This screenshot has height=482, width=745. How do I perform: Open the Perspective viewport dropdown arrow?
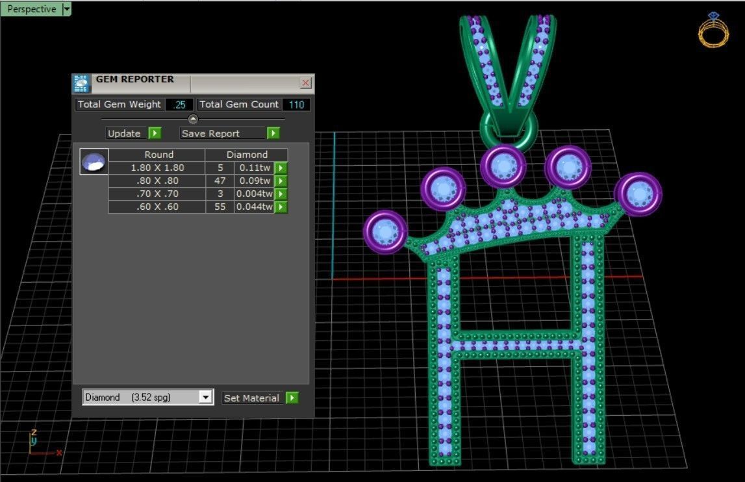(x=67, y=8)
